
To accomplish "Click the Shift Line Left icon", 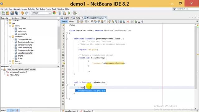I will point(121,21).
